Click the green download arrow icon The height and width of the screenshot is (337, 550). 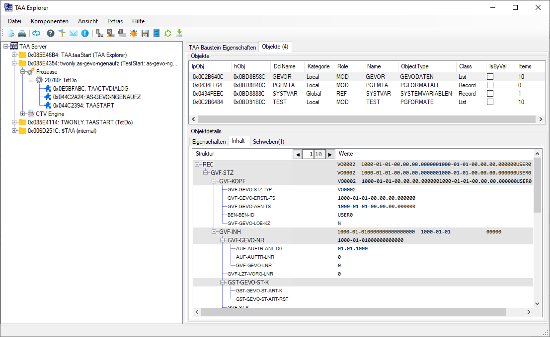coord(179,33)
